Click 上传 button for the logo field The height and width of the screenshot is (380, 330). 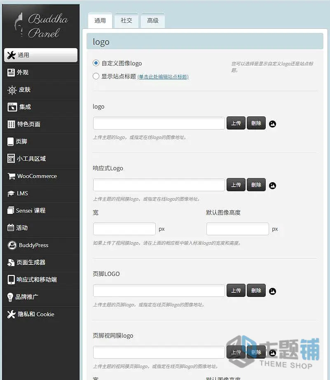click(x=236, y=123)
